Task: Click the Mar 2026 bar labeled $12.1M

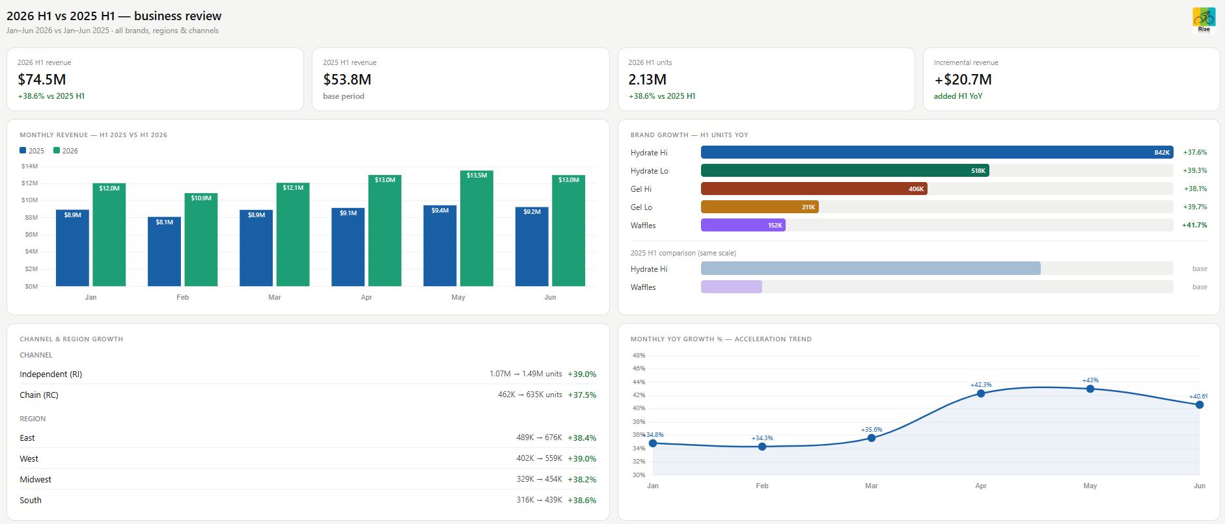Action: pyautogui.click(x=293, y=234)
